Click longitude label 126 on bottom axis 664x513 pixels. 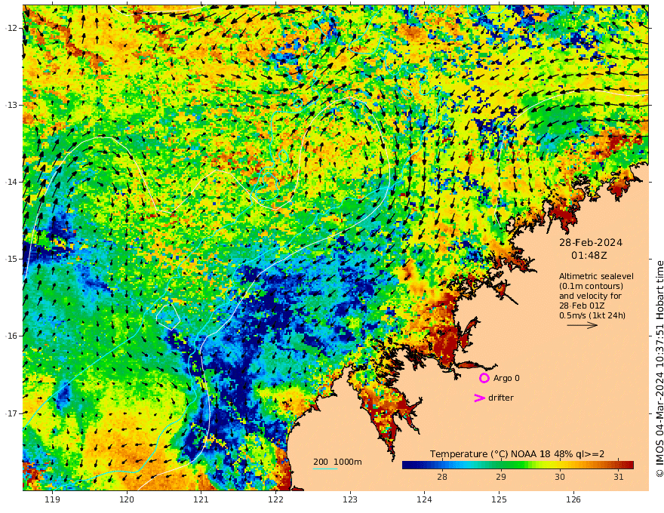click(573, 499)
